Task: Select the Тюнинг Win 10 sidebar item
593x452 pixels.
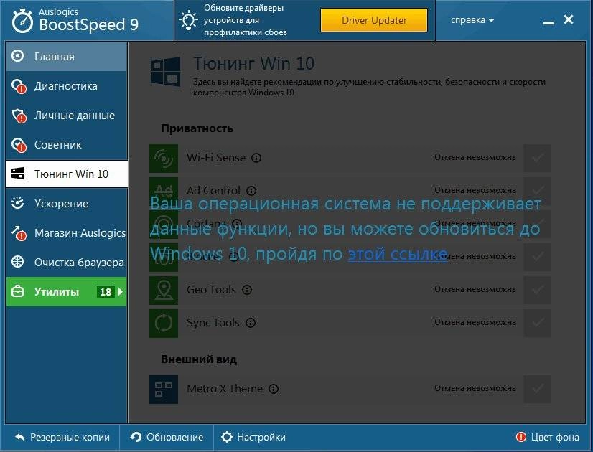Action: (x=67, y=174)
